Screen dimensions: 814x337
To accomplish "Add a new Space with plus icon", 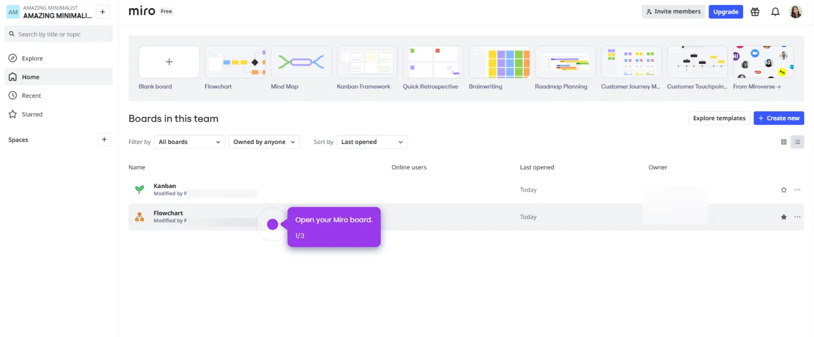I will click(x=104, y=140).
